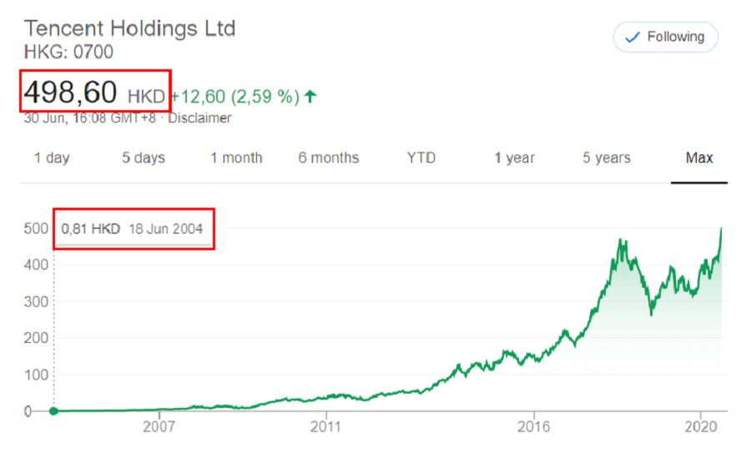Screen dimensions: 751x463
Task: Show the 1 month chart range
Action: (236, 158)
